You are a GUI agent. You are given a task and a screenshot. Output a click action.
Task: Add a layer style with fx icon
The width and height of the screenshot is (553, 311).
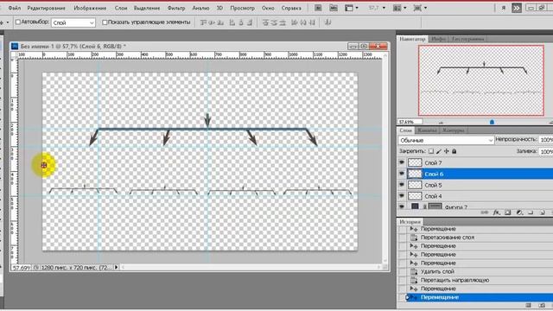coord(497,213)
